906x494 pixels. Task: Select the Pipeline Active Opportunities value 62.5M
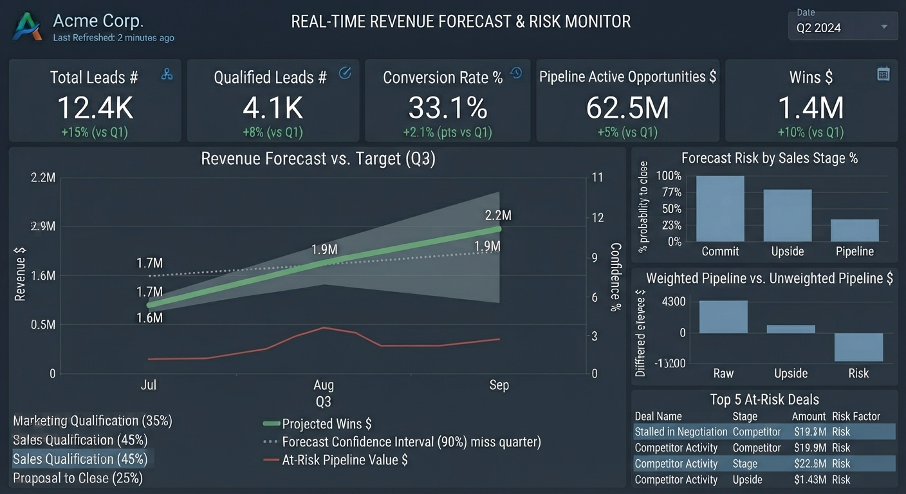[627, 107]
